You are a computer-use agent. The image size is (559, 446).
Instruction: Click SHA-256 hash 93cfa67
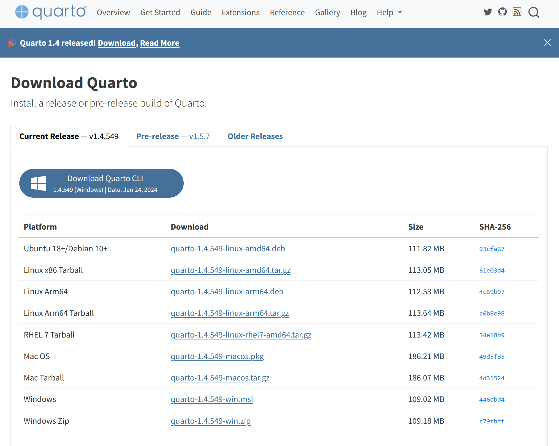click(492, 249)
